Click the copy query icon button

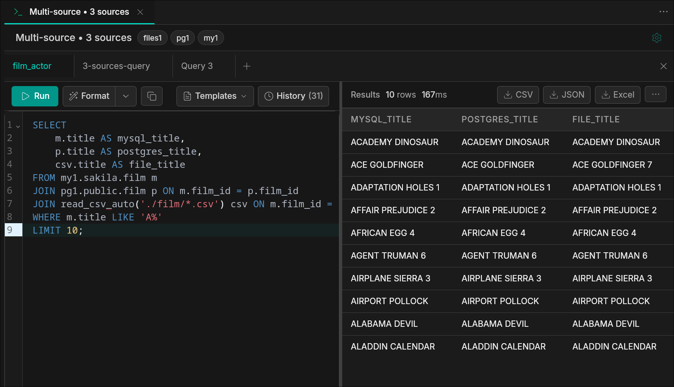[152, 96]
